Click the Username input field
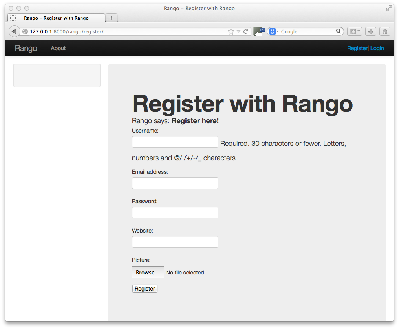 [175, 142]
